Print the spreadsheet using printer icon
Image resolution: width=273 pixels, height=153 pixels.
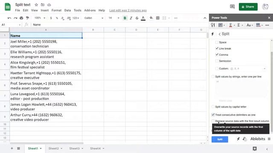coord(21,18)
